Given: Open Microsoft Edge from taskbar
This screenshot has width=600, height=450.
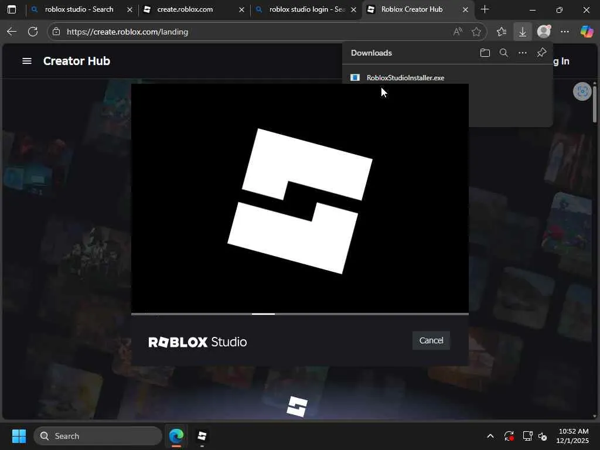Looking at the screenshot, I should (176, 436).
